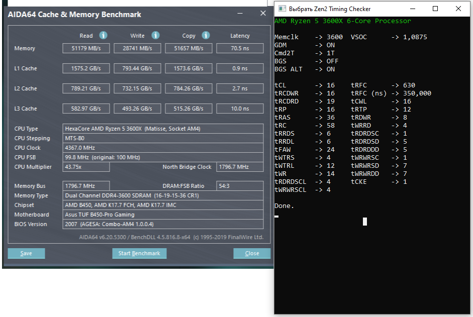The height and width of the screenshot is (317, 473).
Task: Click Memory Type field DDR4-3600 SDRAM
Action: 163,195
